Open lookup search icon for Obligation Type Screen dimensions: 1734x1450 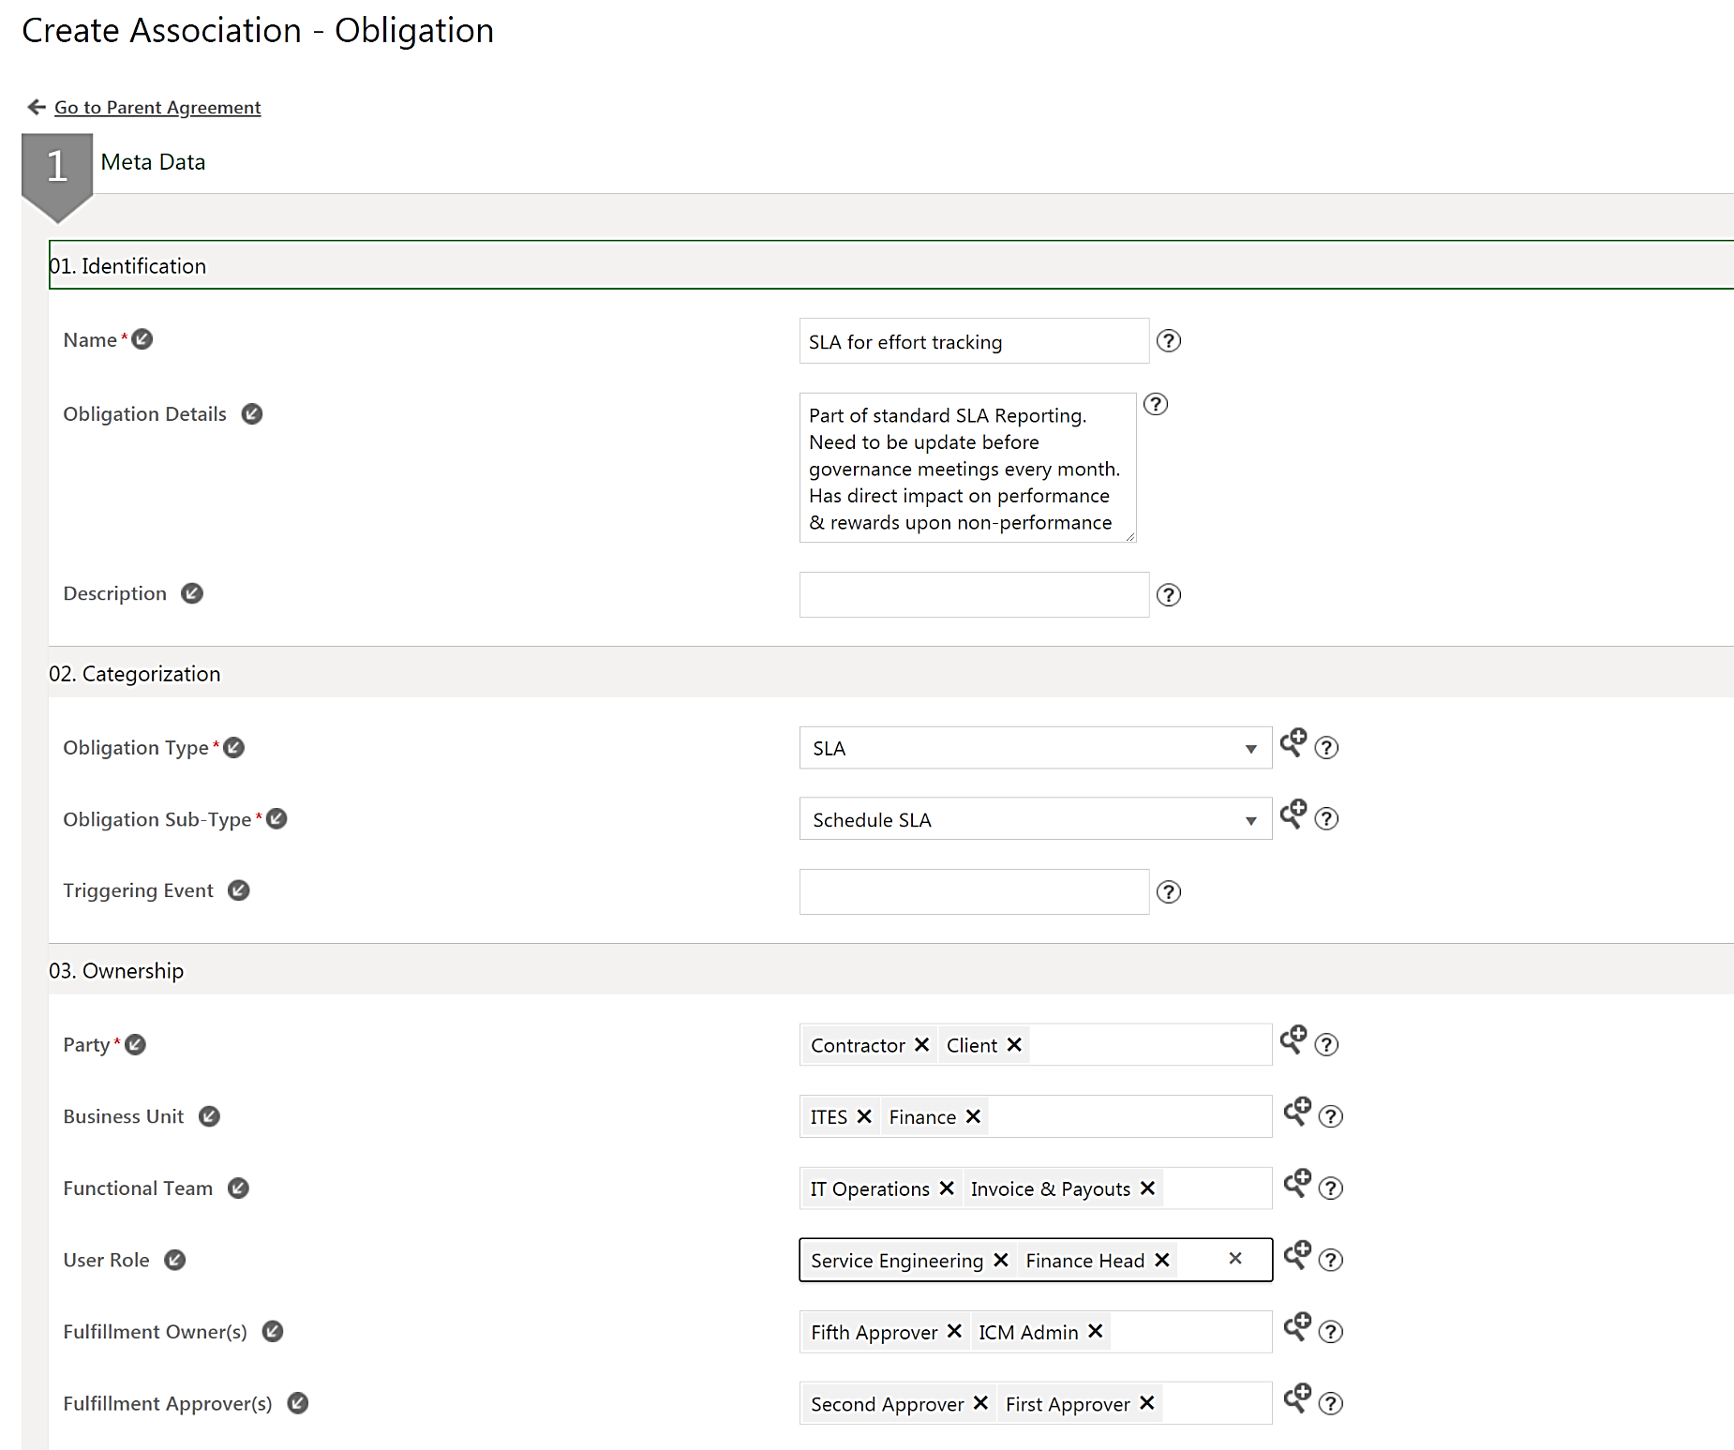[x=1293, y=743]
